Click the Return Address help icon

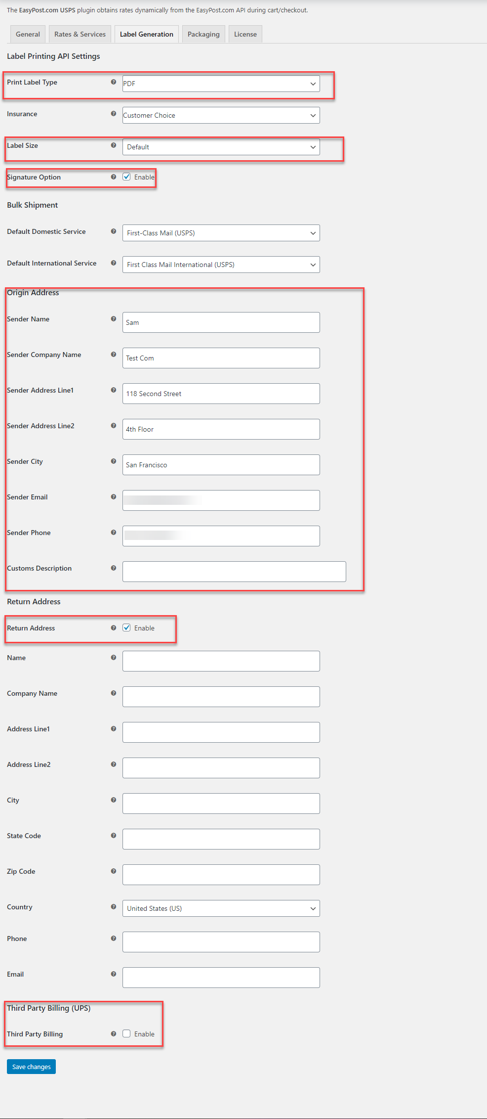pos(113,627)
